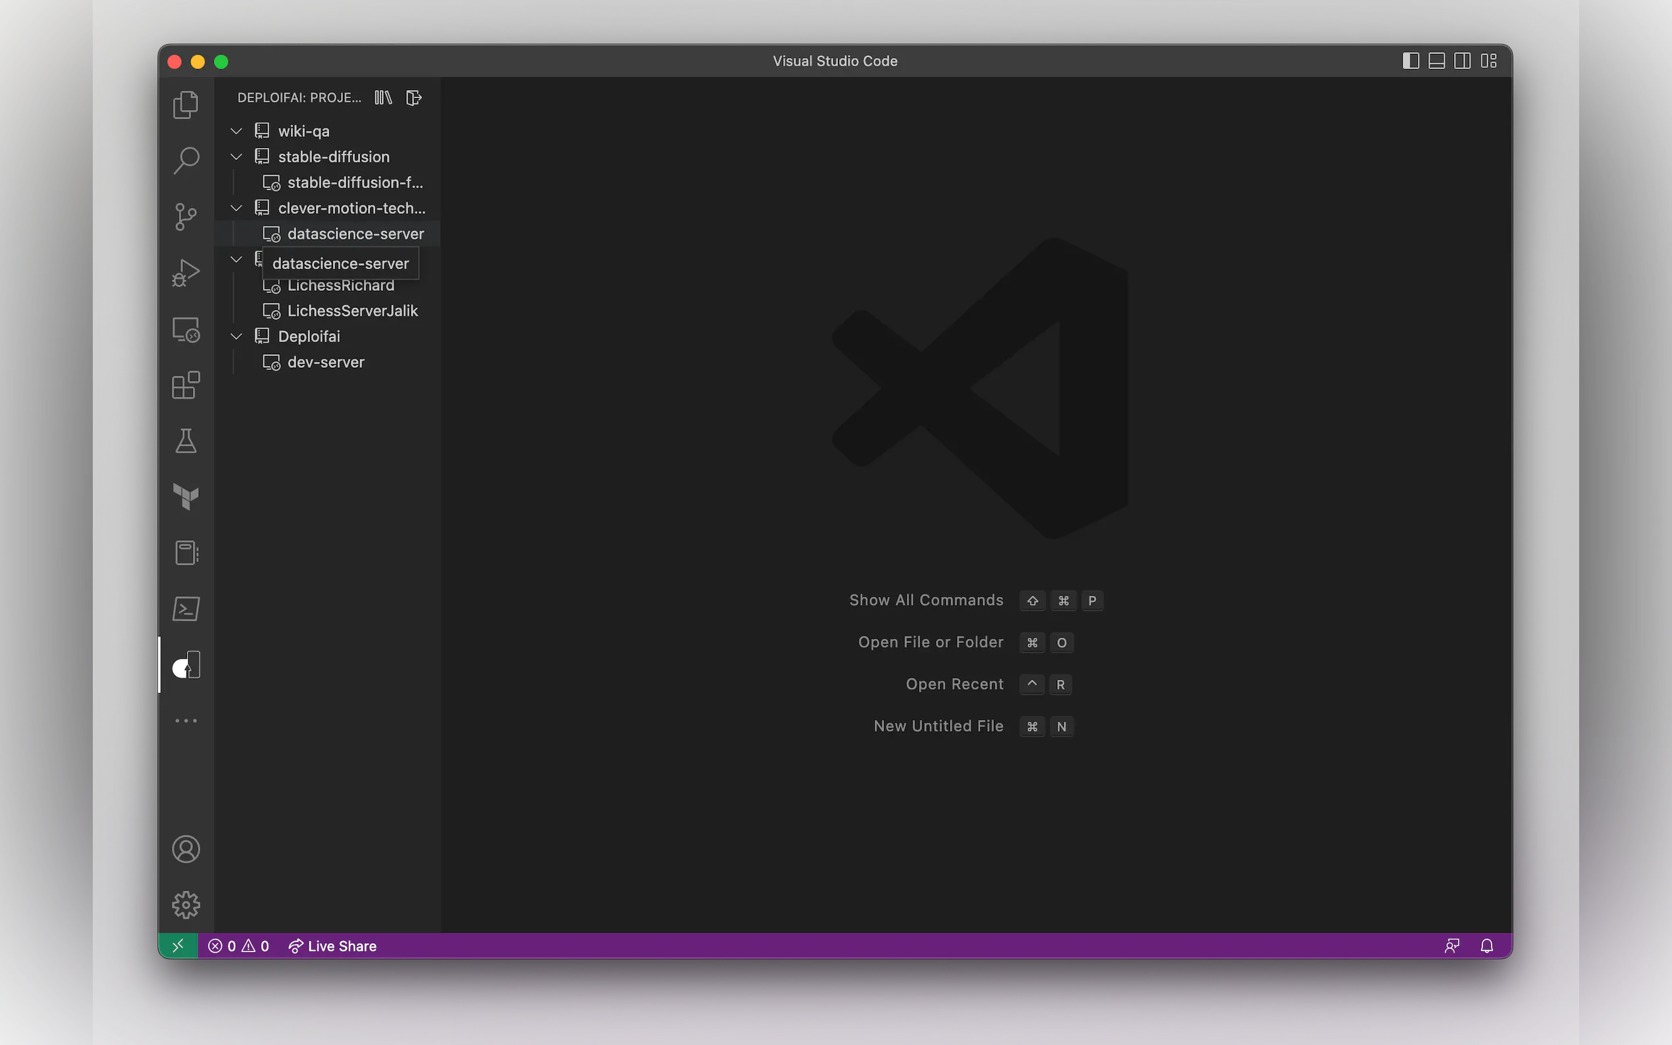The width and height of the screenshot is (1672, 1045).
Task: Click errors and warnings status indicator
Action: tap(238, 946)
